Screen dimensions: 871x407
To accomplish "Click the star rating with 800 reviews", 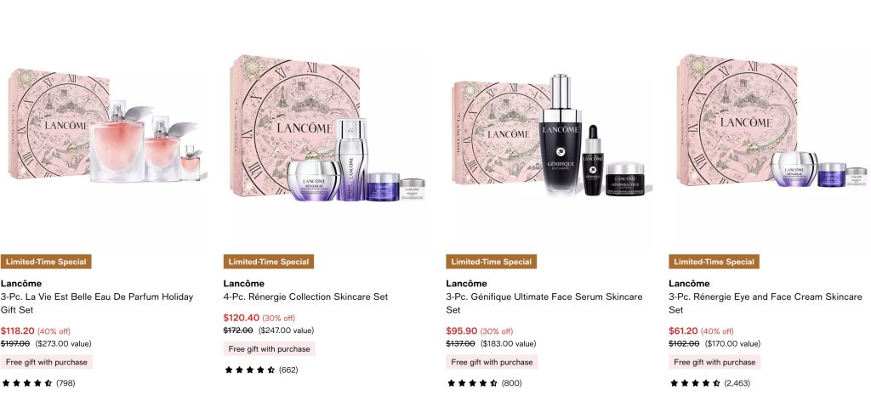I will (x=484, y=383).
